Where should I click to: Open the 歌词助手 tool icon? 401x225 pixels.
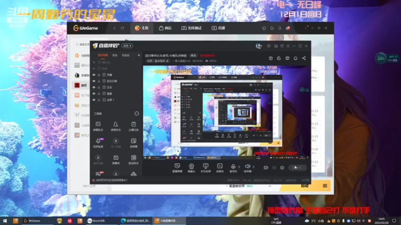pos(133,159)
